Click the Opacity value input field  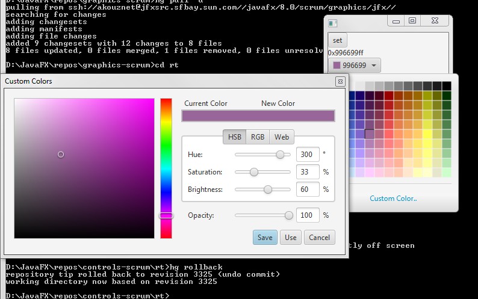307,215
